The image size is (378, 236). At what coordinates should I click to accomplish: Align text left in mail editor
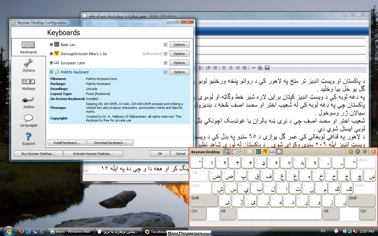coord(224,68)
